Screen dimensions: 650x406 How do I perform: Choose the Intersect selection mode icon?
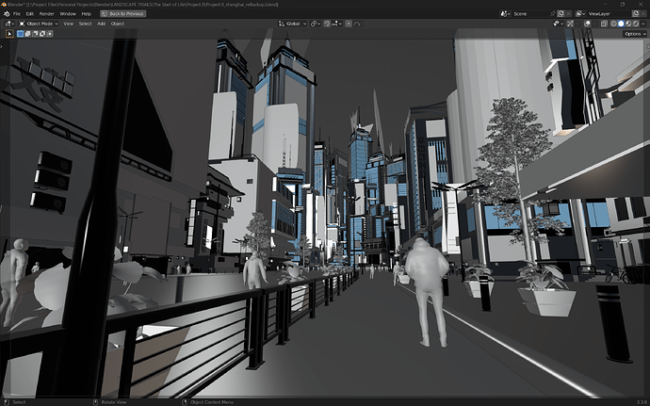point(50,34)
